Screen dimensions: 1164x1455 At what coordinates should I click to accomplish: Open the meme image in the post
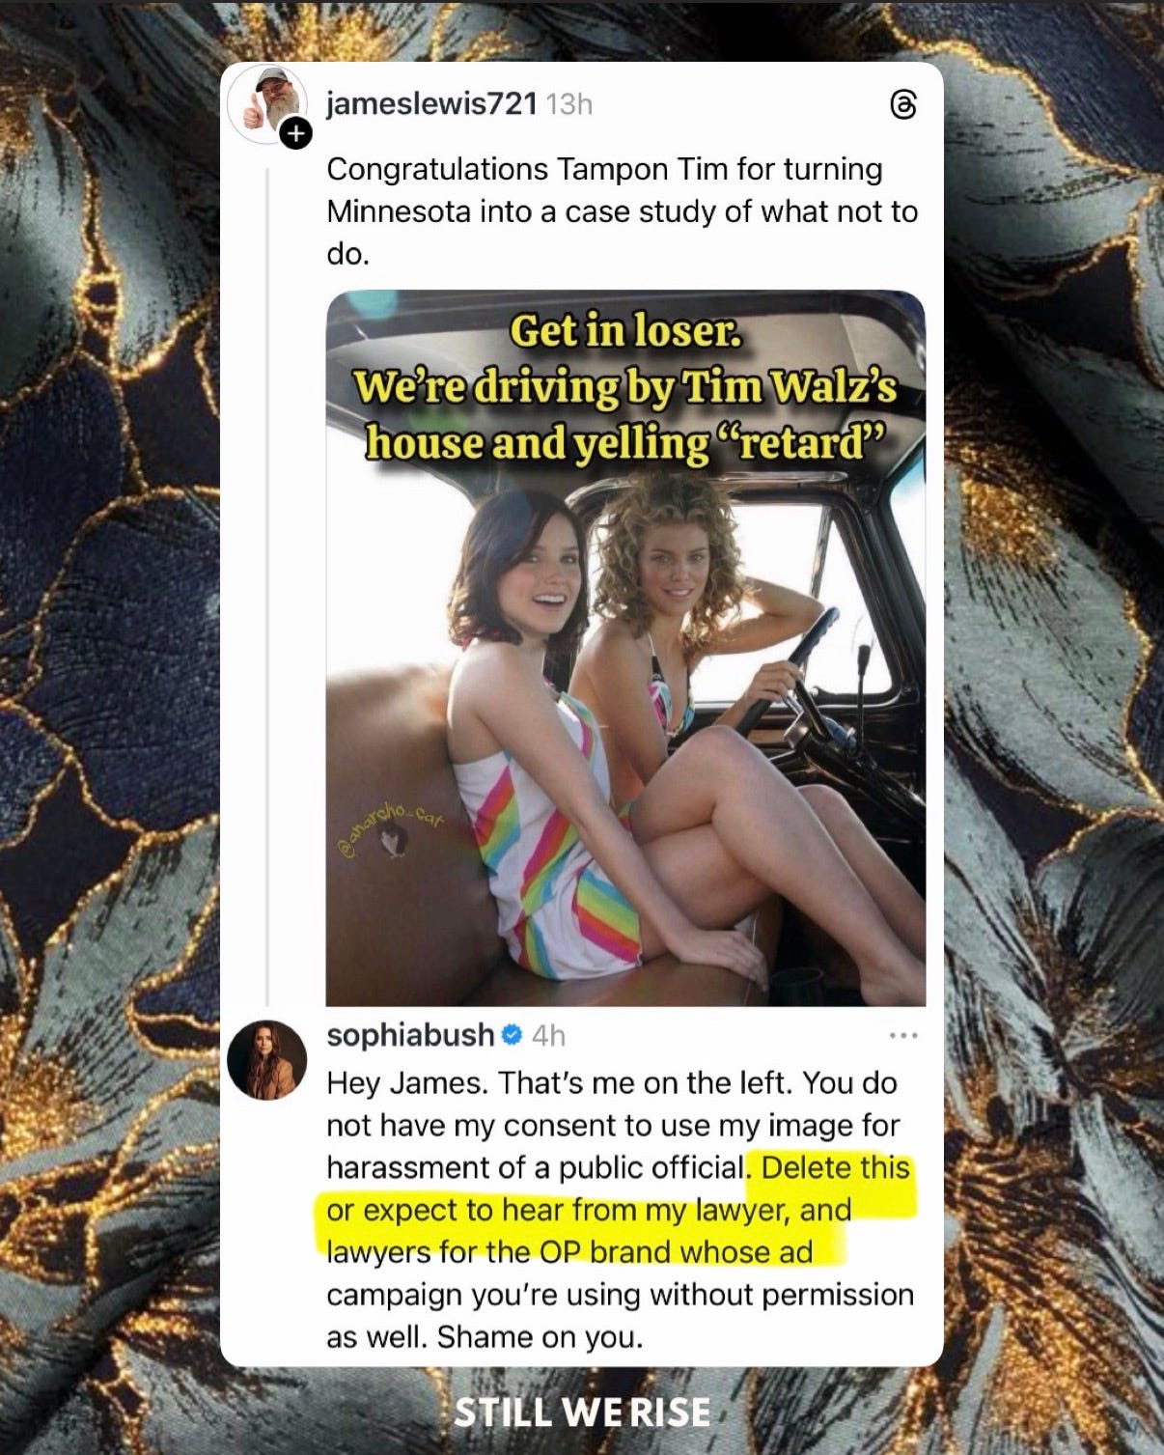[625, 648]
